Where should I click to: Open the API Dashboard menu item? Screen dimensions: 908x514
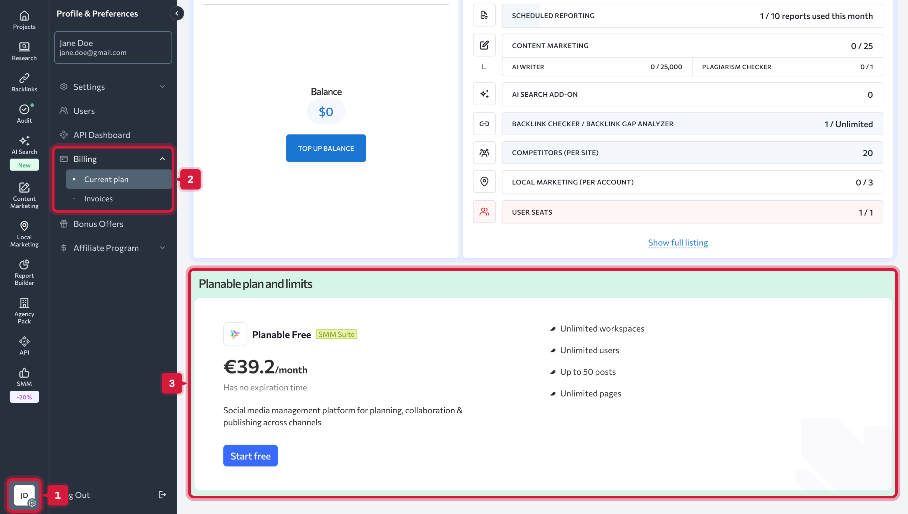[101, 135]
